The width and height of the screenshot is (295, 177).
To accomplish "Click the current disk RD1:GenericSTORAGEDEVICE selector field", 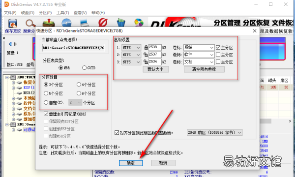I will 74,48.
